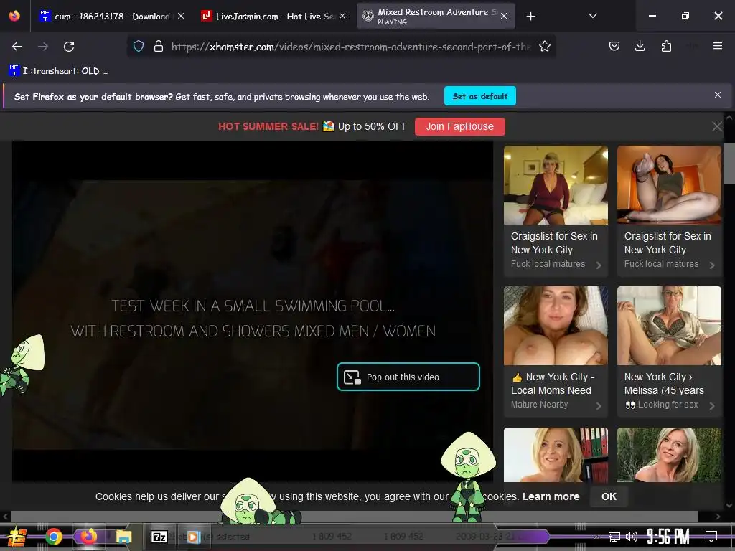Image resolution: width=735 pixels, height=551 pixels.
Task: Show site security info via padlock
Action: pos(159,47)
